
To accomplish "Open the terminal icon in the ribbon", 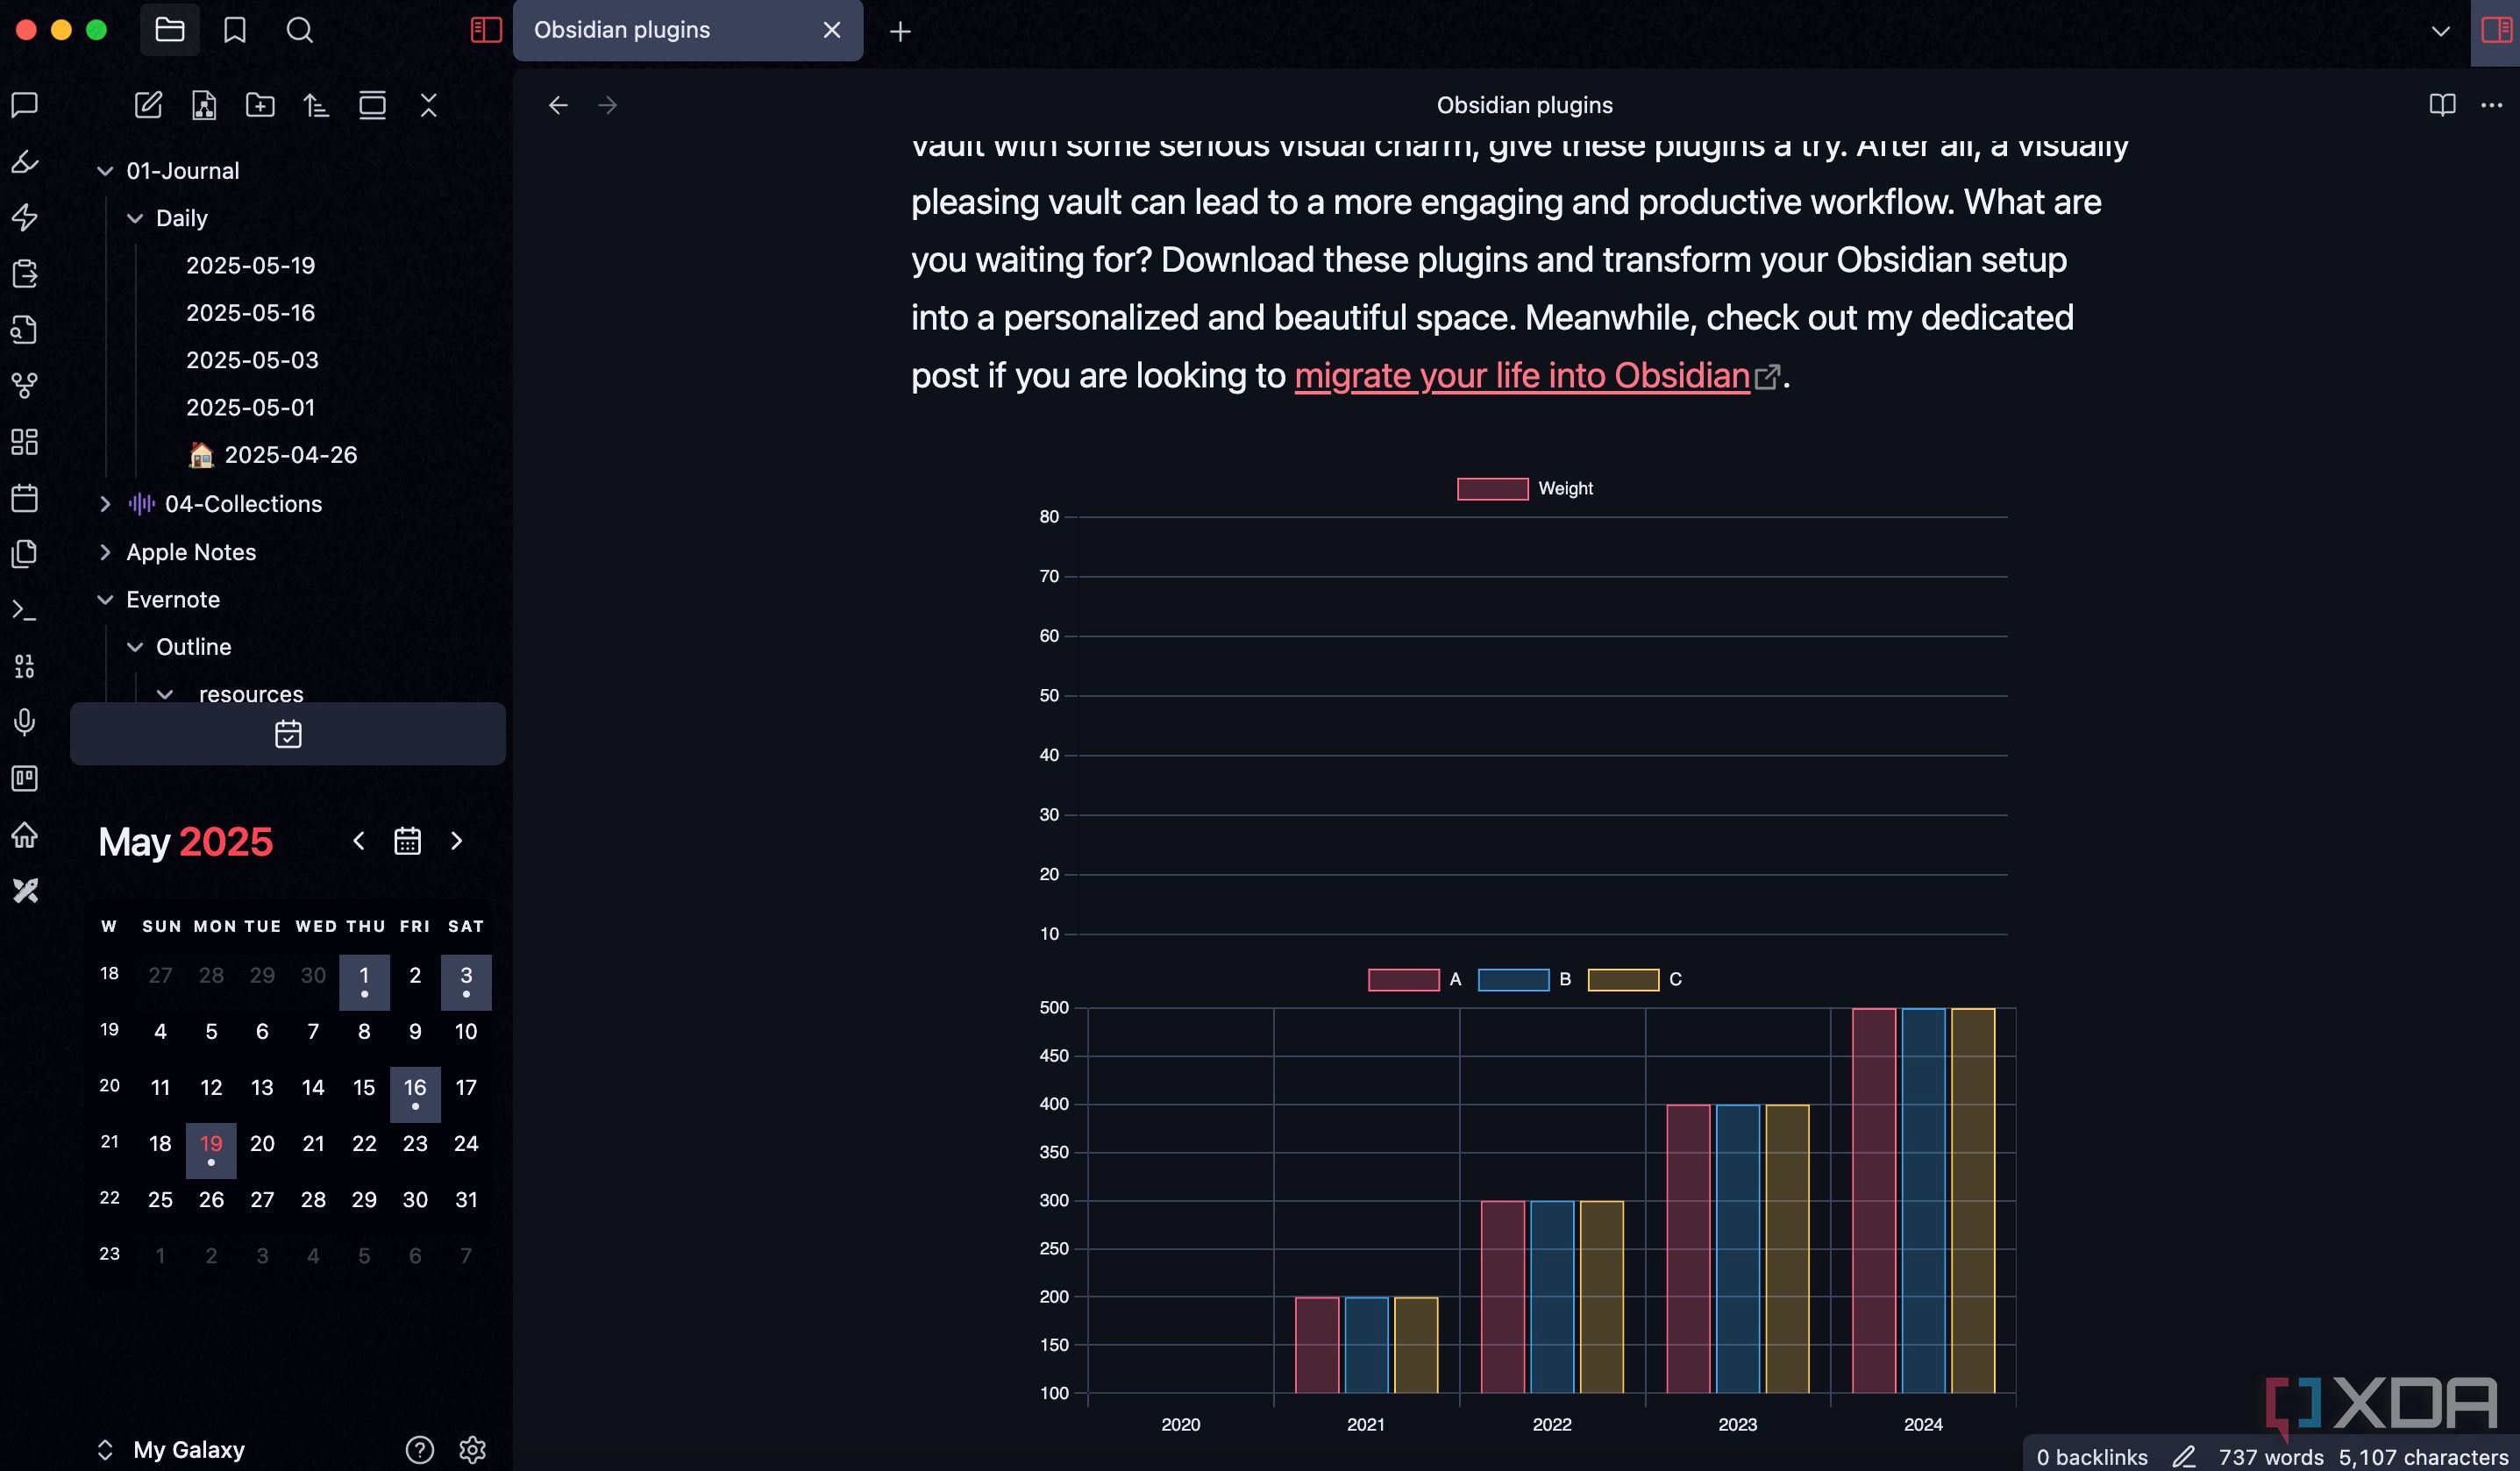I will [x=24, y=609].
